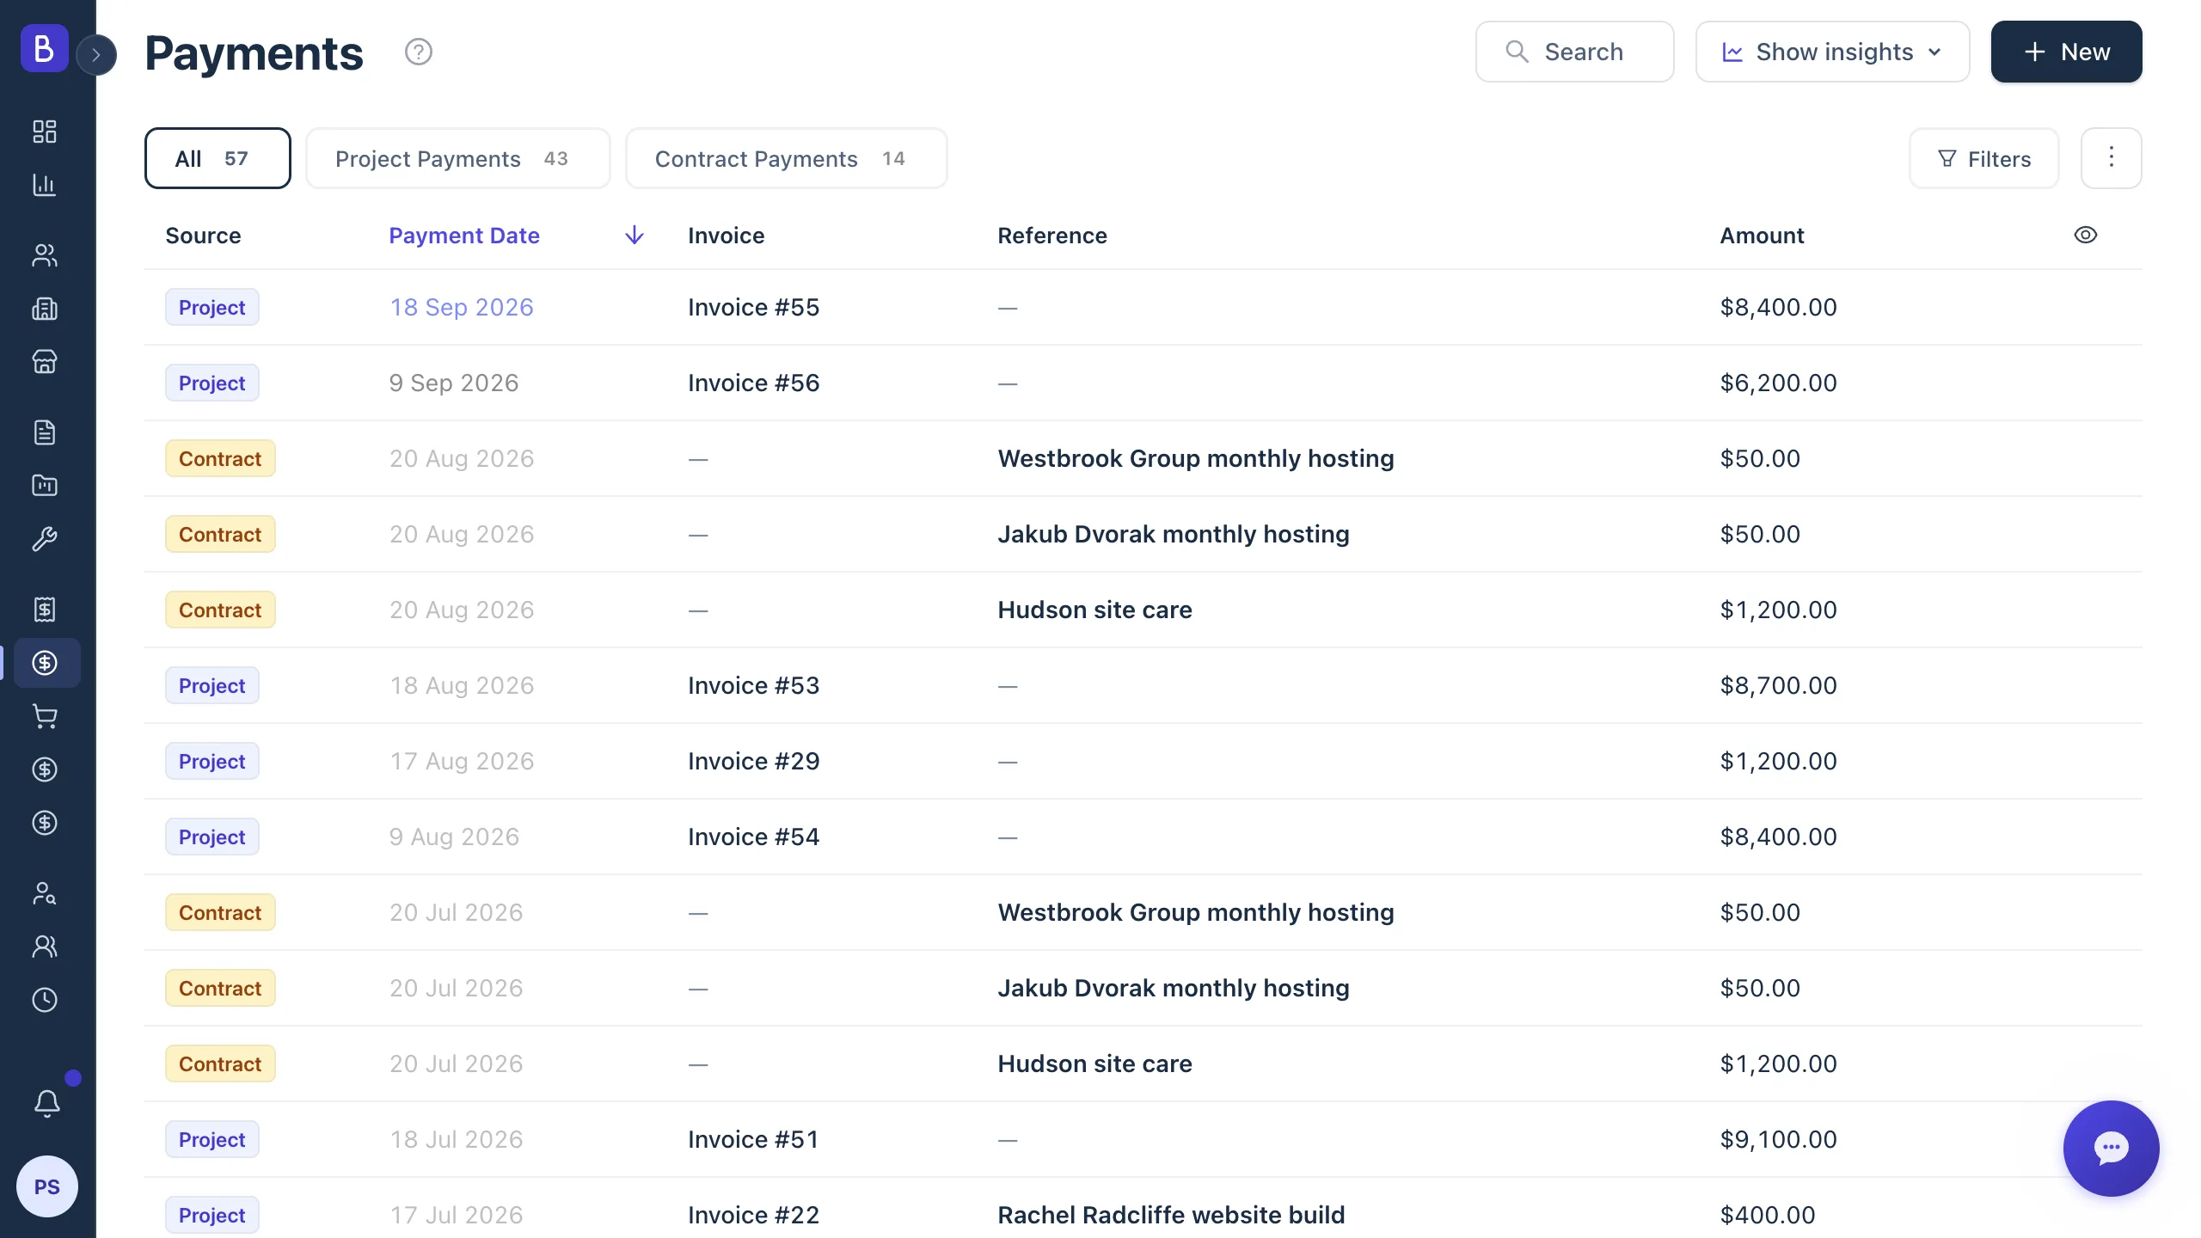This screenshot has height=1238, width=2201.
Task: Open the clock time tracking icon
Action: [x=45, y=1000]
